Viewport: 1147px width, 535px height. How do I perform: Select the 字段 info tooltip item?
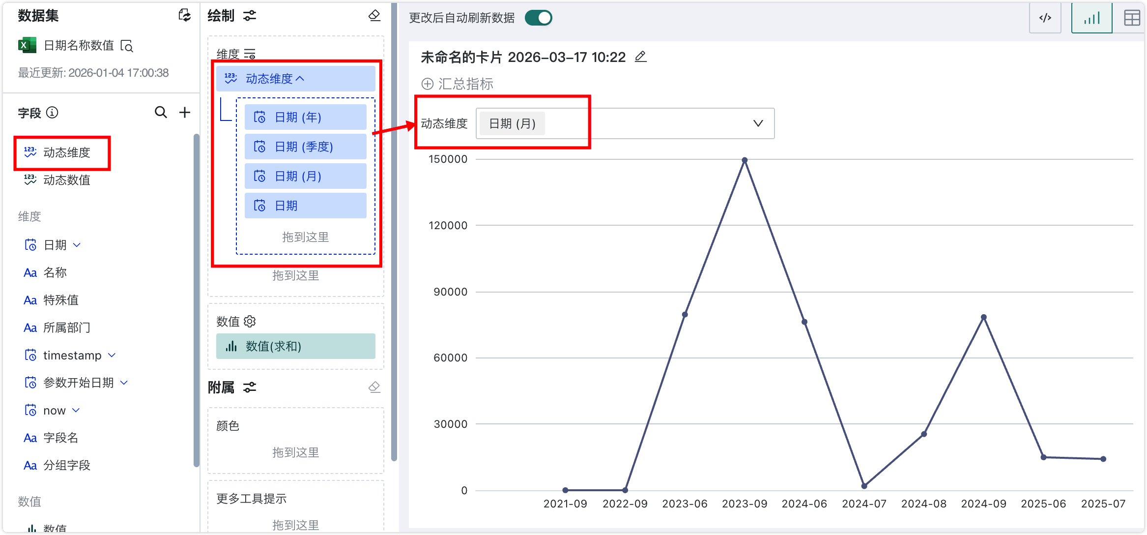(51, 113)
